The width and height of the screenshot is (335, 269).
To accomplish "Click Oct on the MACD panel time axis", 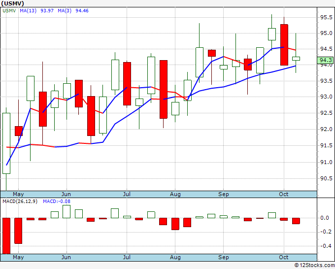I will point(283,257).
